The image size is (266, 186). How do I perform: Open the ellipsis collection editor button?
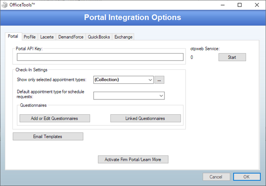click(x=159, y=80)
